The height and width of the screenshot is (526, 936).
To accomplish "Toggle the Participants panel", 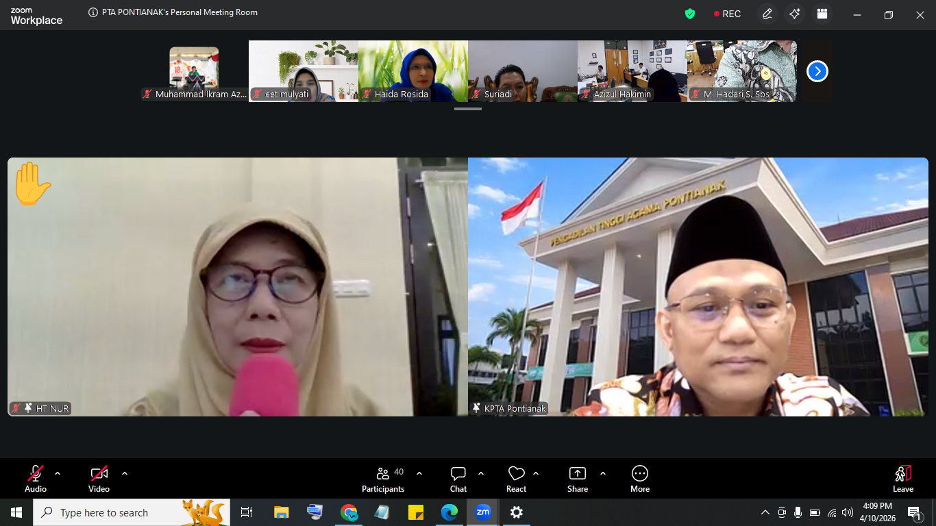I will 383,479.
